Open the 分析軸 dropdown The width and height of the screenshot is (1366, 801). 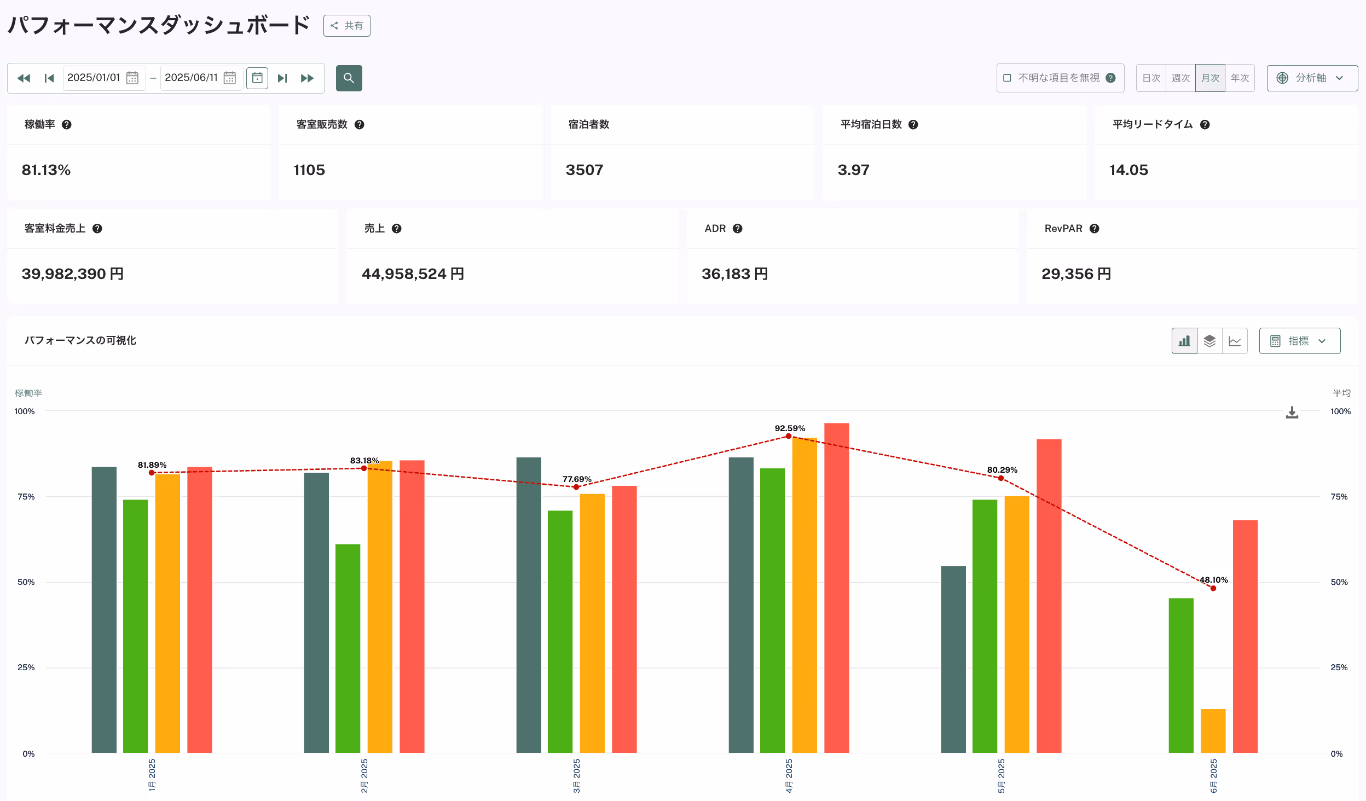pos(1312,78)
